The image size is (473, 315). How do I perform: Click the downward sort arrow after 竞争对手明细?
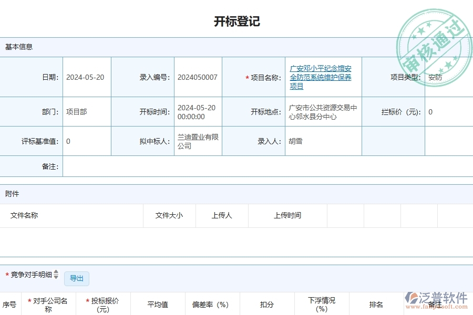tap(55, 276)
